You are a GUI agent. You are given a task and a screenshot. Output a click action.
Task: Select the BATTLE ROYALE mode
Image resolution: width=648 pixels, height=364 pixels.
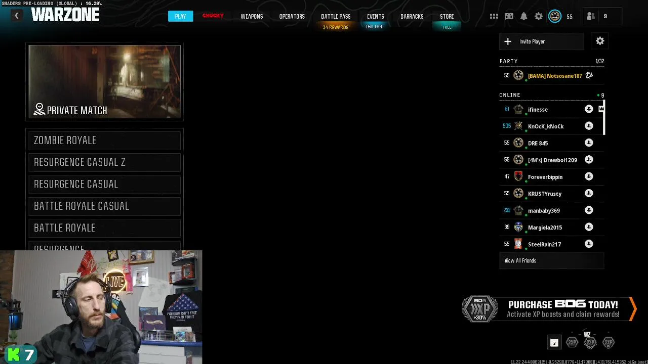click(104, 227)
